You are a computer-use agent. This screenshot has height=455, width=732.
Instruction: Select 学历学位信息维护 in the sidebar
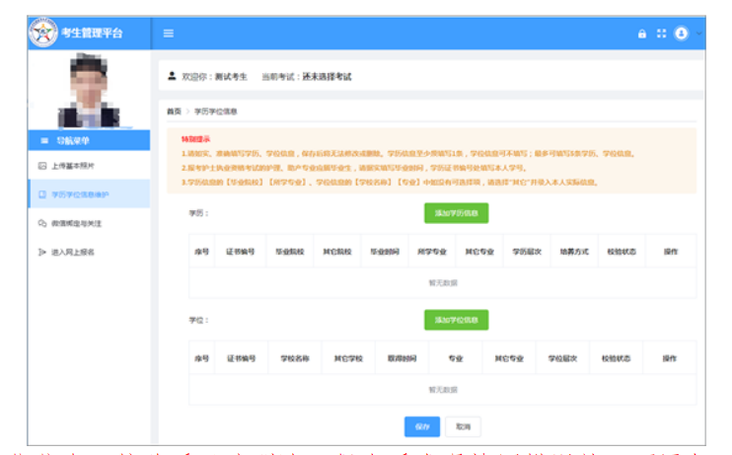point(81,194)
